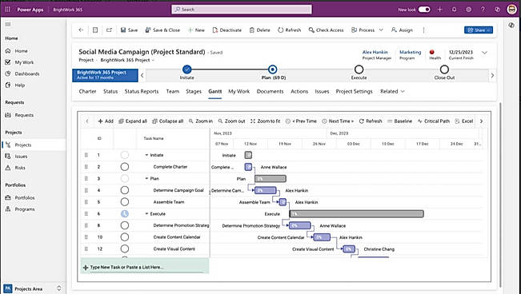Collapse the Execute task group
The height and width of the screenshot is (294, 521).
tap(146, 213)
